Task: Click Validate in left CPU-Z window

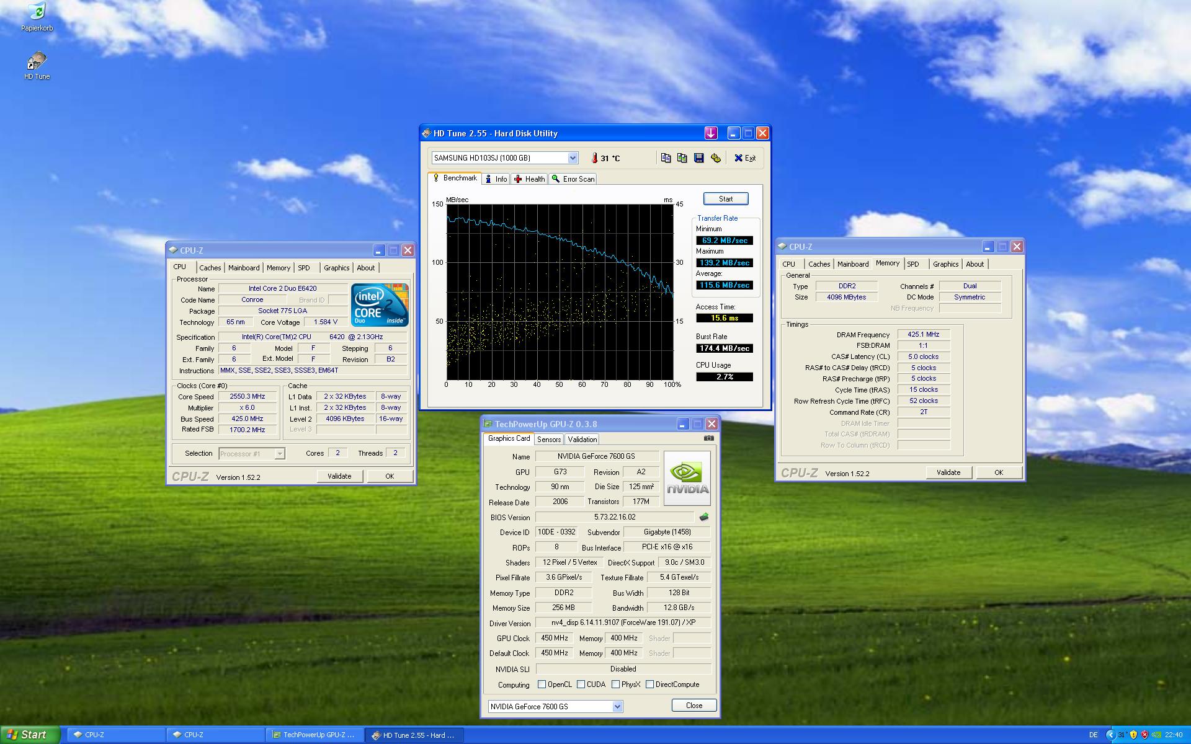Action: (339, 476)
